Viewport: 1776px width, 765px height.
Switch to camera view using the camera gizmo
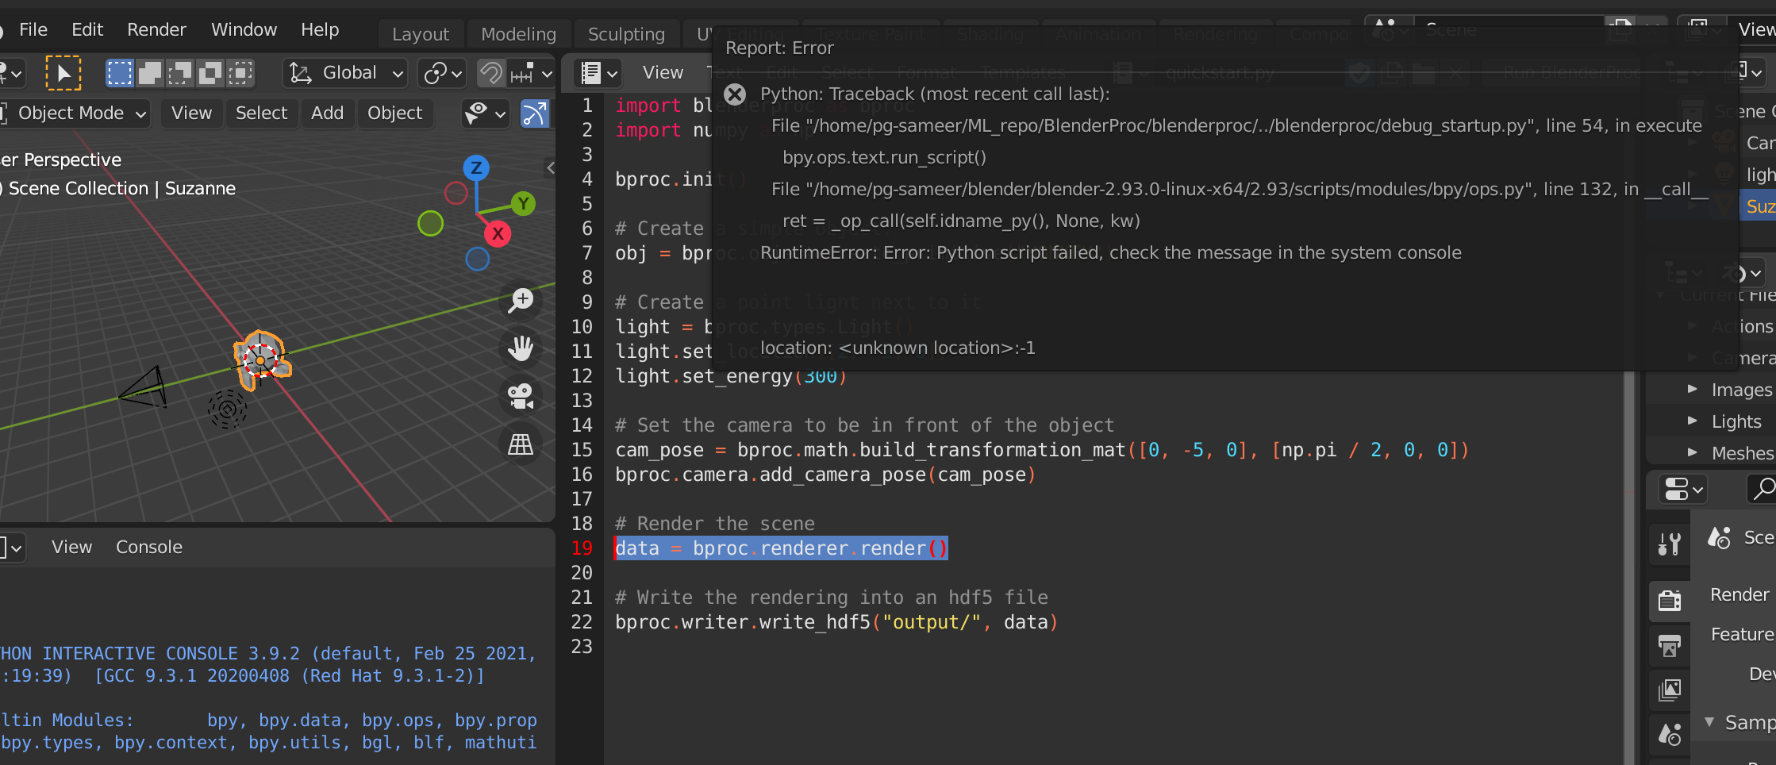click(521, 397)
